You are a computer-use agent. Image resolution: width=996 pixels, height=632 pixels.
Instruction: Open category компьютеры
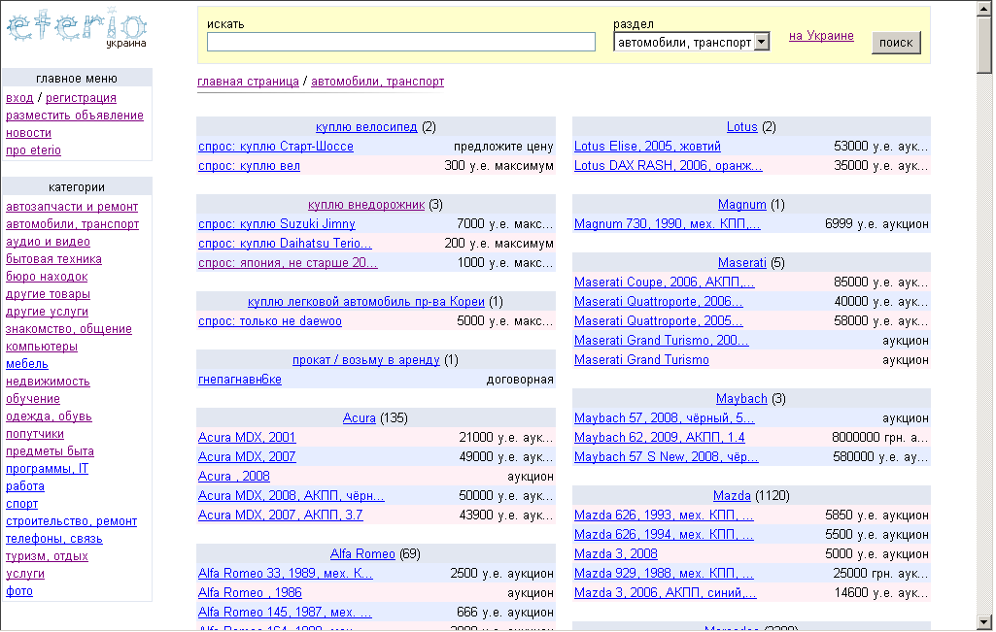pos(41,347)
